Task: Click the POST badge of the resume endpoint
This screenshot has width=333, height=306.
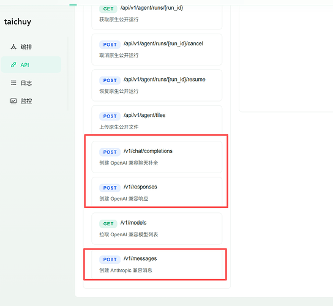Action: coord(110,81)
